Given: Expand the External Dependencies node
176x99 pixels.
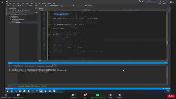Looking at the screenshot, I should (x=11, y=19).
